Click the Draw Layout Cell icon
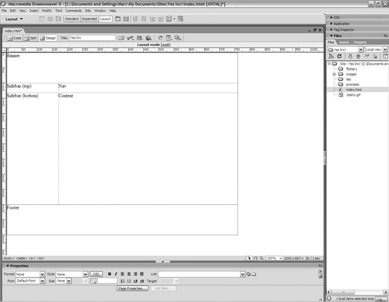Image resolution: width=389 pixels, height=302 pixels. (126, 19)
